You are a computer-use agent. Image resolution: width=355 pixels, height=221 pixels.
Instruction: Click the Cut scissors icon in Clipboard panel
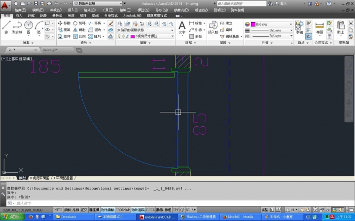tap(351, 23)
